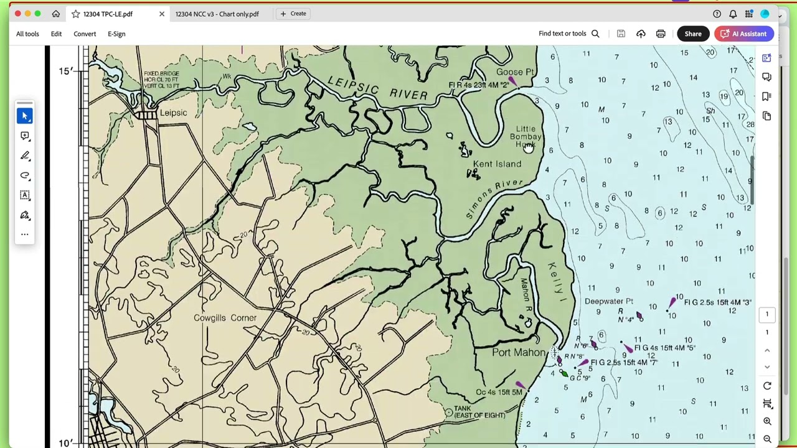
Task: Open the E-Sign menu
Action: tap(116, 34)
